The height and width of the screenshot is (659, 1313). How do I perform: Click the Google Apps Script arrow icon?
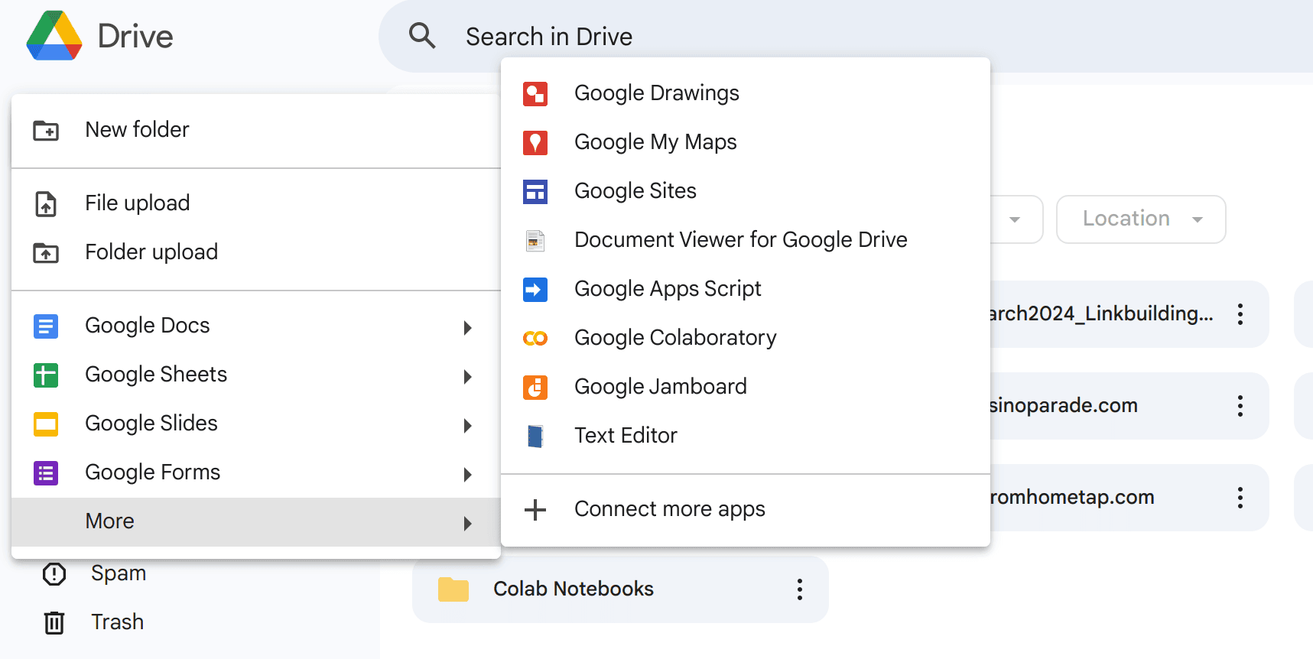point(535,290)
